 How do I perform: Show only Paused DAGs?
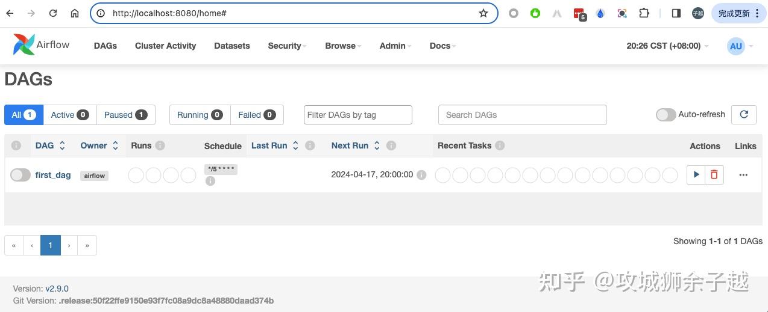point(125,115)
